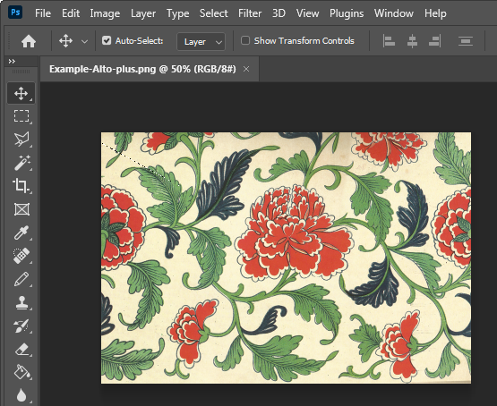Image resolution: width=497 pixels, height=406 pixels.
Task: Expand the collapsed toolbar double-arrow
Action: [x=12, y=61]
